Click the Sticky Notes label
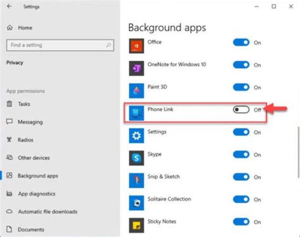Screen dimensions: 300x237 point(162,222)
